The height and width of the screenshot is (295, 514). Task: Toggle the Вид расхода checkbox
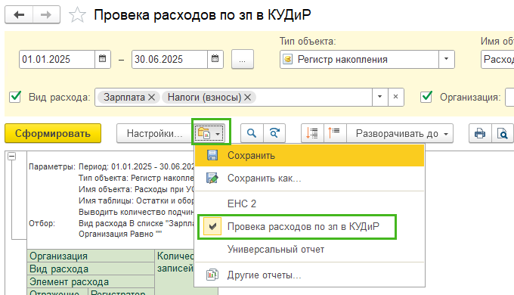click(15, 97)
